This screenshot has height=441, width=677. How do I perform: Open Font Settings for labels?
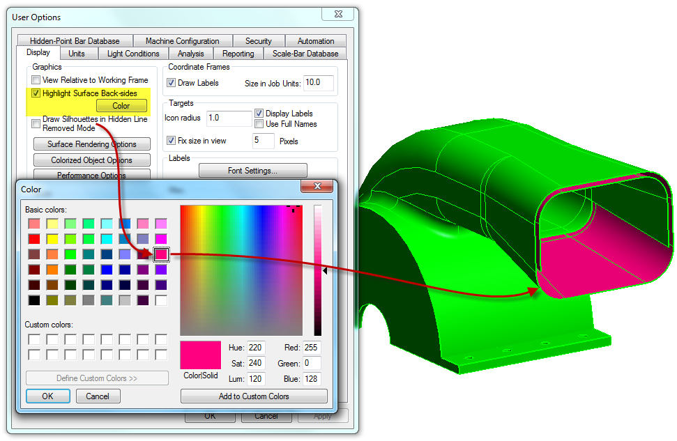pyautogui.click(x=252, y=171)
